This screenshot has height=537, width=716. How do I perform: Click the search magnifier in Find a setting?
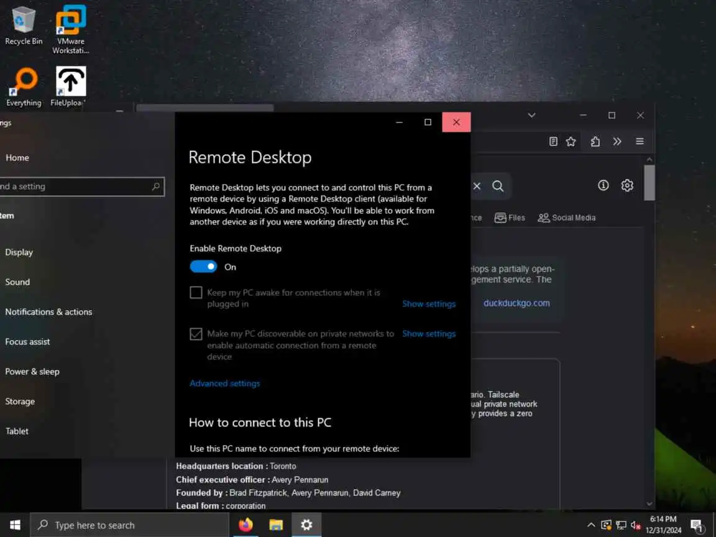[x=156, y=186]
